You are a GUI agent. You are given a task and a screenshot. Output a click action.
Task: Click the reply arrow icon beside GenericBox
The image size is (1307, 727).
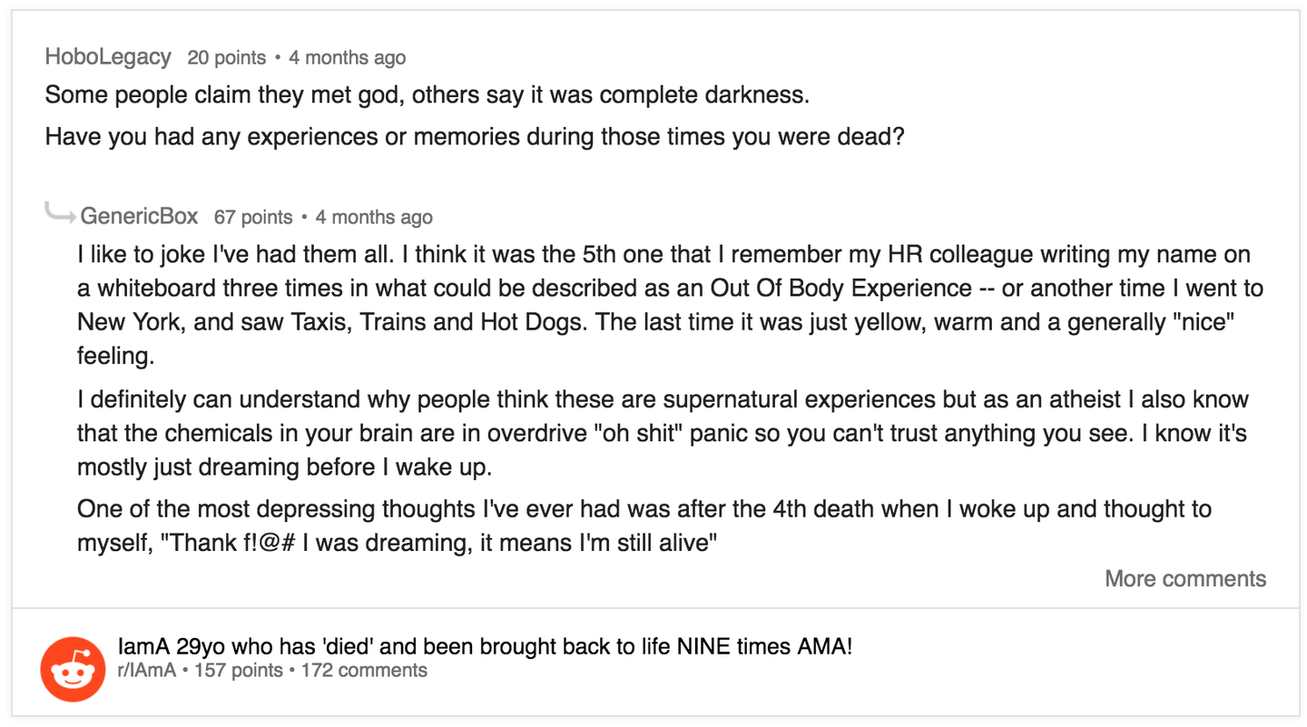[60, 215]
